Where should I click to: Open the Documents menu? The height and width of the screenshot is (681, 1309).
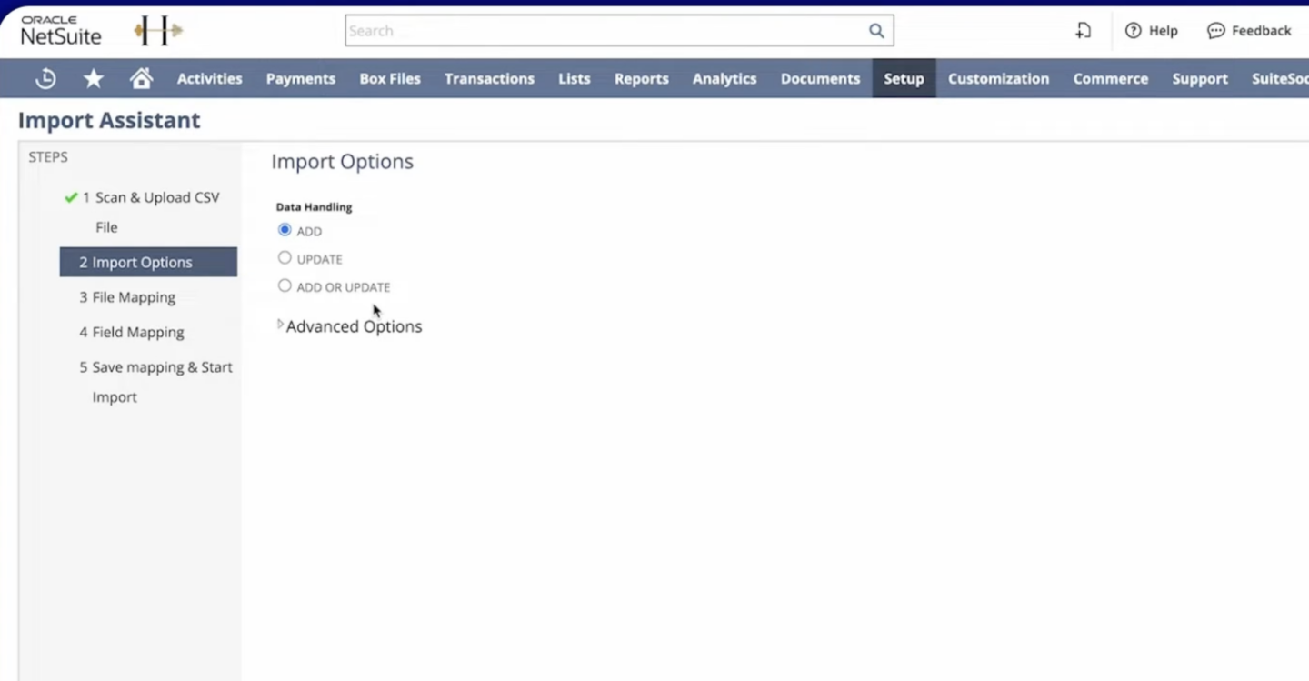point(820,79)
